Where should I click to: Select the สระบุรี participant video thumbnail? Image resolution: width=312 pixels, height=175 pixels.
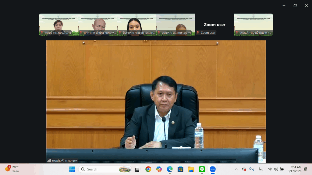point(58,25)
